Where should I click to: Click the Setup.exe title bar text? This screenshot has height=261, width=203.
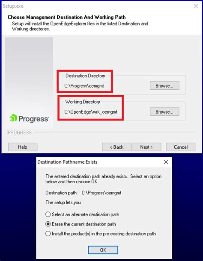(13, 6)
